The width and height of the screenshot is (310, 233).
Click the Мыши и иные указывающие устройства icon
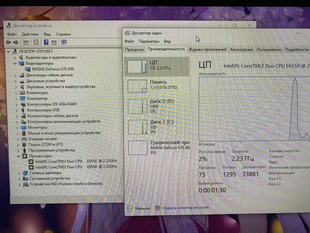[x=24, y=133]
